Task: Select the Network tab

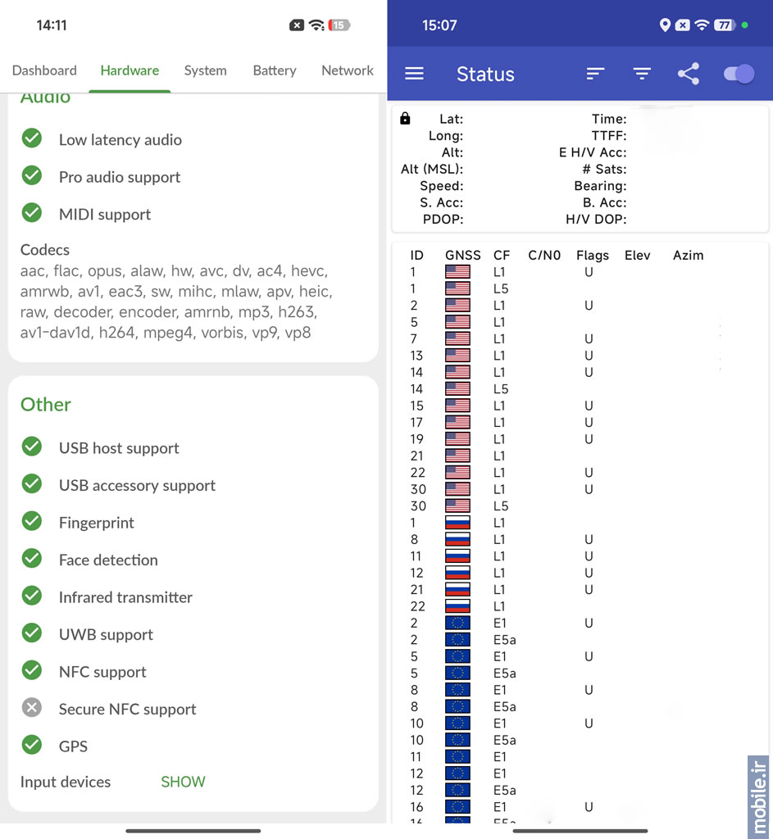Action: 348,70
